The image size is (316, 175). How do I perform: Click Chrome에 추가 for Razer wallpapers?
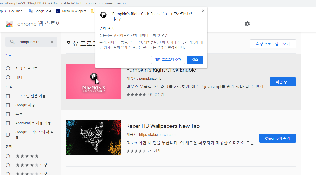coord(278,138)
